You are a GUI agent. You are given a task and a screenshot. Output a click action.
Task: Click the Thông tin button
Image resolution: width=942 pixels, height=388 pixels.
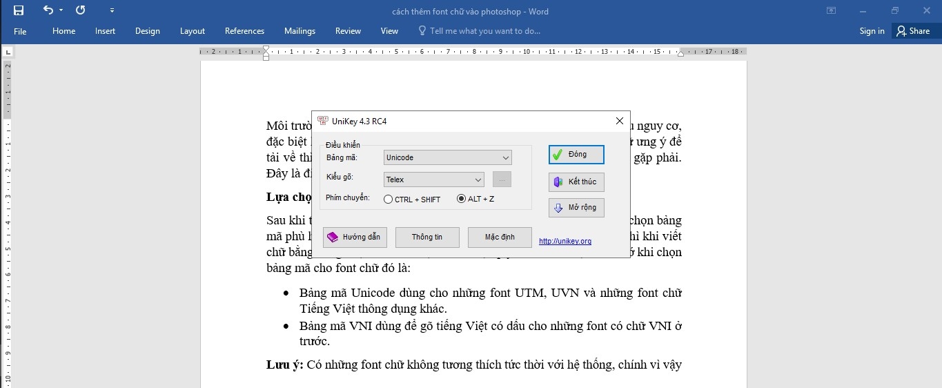pyautogui.click(x=427, y=237)
